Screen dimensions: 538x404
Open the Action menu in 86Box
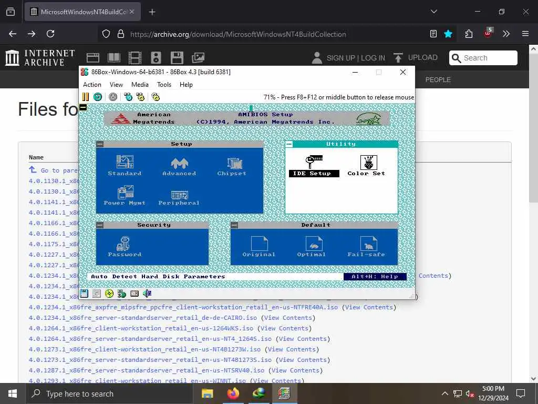[92, 85]
